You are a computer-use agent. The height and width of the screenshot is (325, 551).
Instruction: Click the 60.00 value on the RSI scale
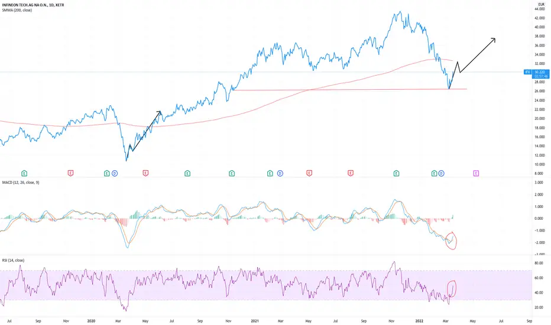(x=539, y=278)
